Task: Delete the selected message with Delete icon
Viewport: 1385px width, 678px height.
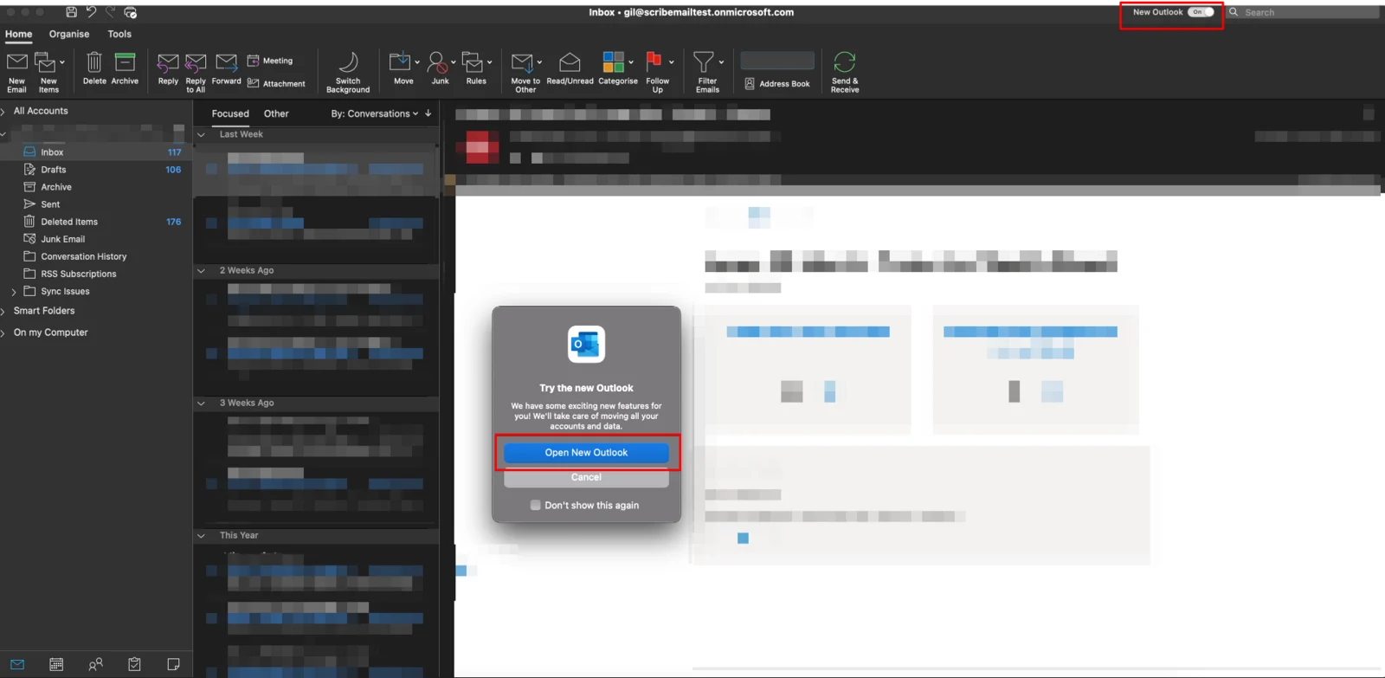Action: [94, 62]
